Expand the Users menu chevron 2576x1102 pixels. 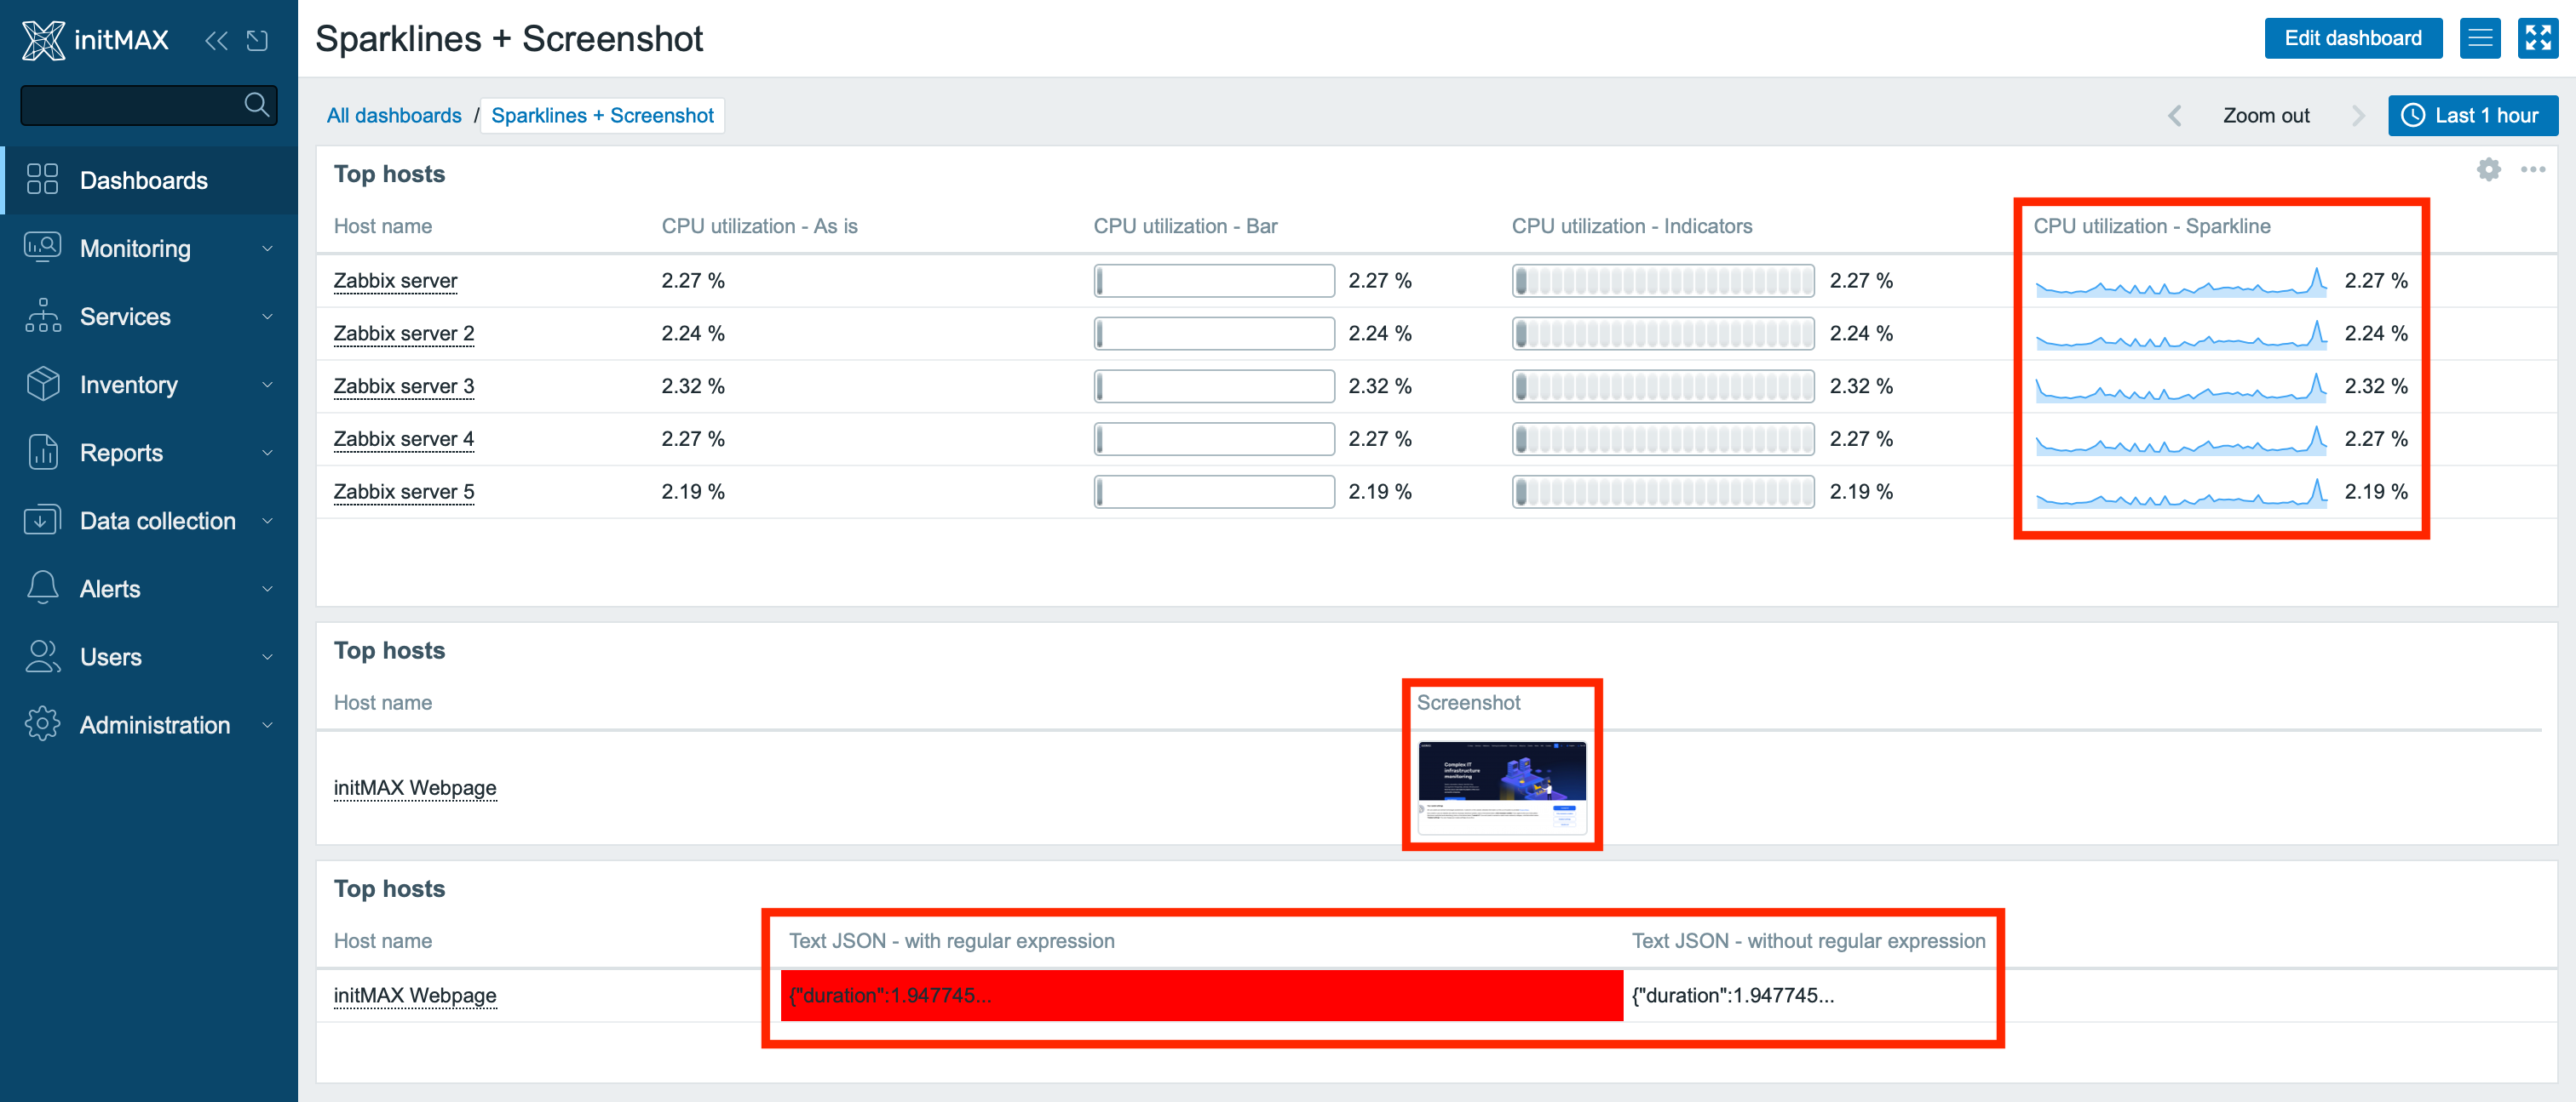(x=267, y=656)
